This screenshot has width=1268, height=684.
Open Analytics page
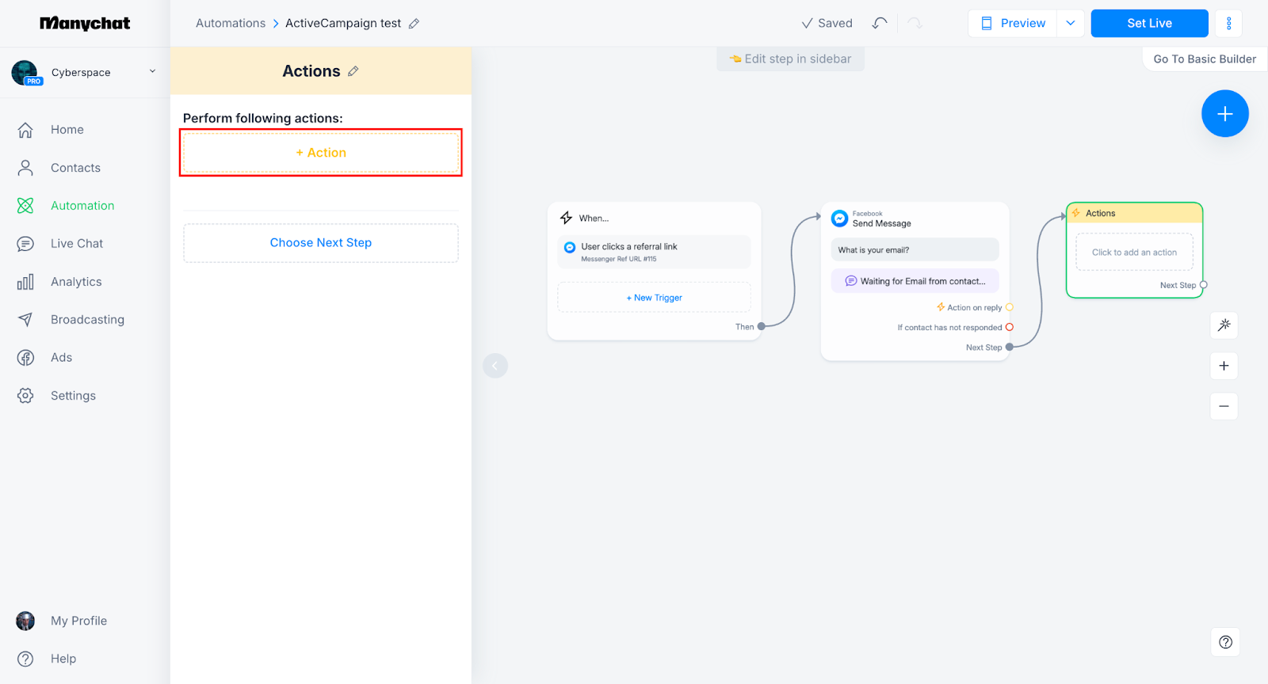point(76,282)
